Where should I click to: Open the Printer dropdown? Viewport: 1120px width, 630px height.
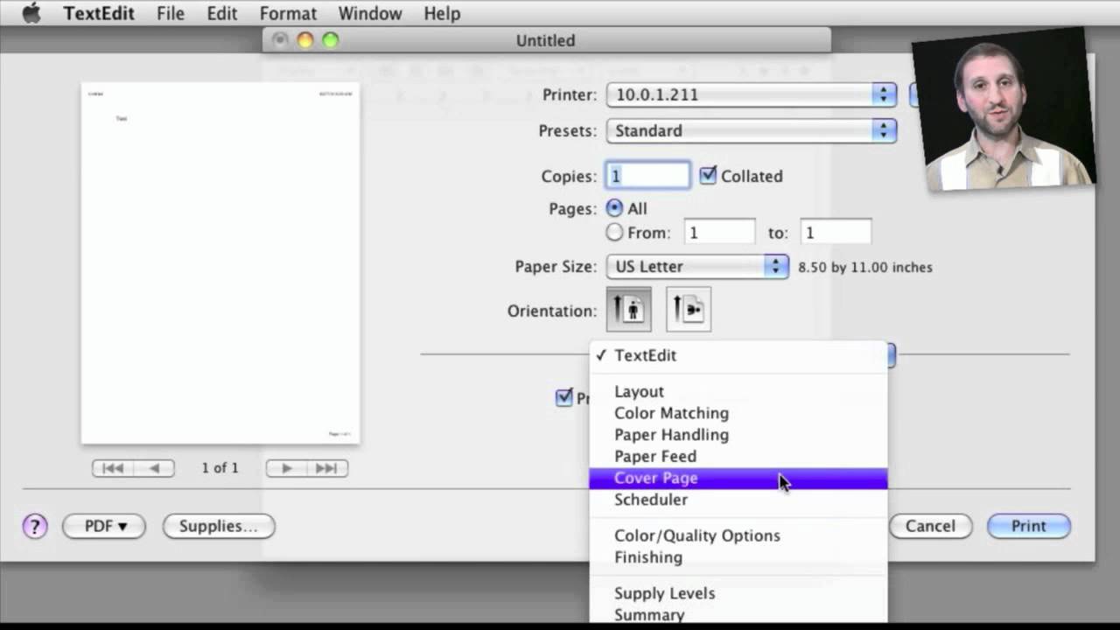point(752,94)
